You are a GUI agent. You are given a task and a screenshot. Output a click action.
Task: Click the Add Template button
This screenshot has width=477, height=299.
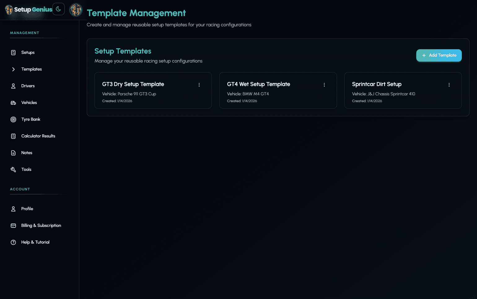click(x=439, y=55)
